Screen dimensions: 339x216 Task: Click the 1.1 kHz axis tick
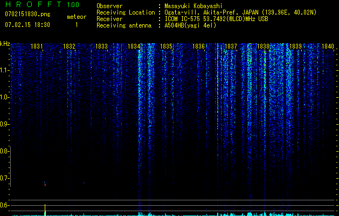point(5,70)
